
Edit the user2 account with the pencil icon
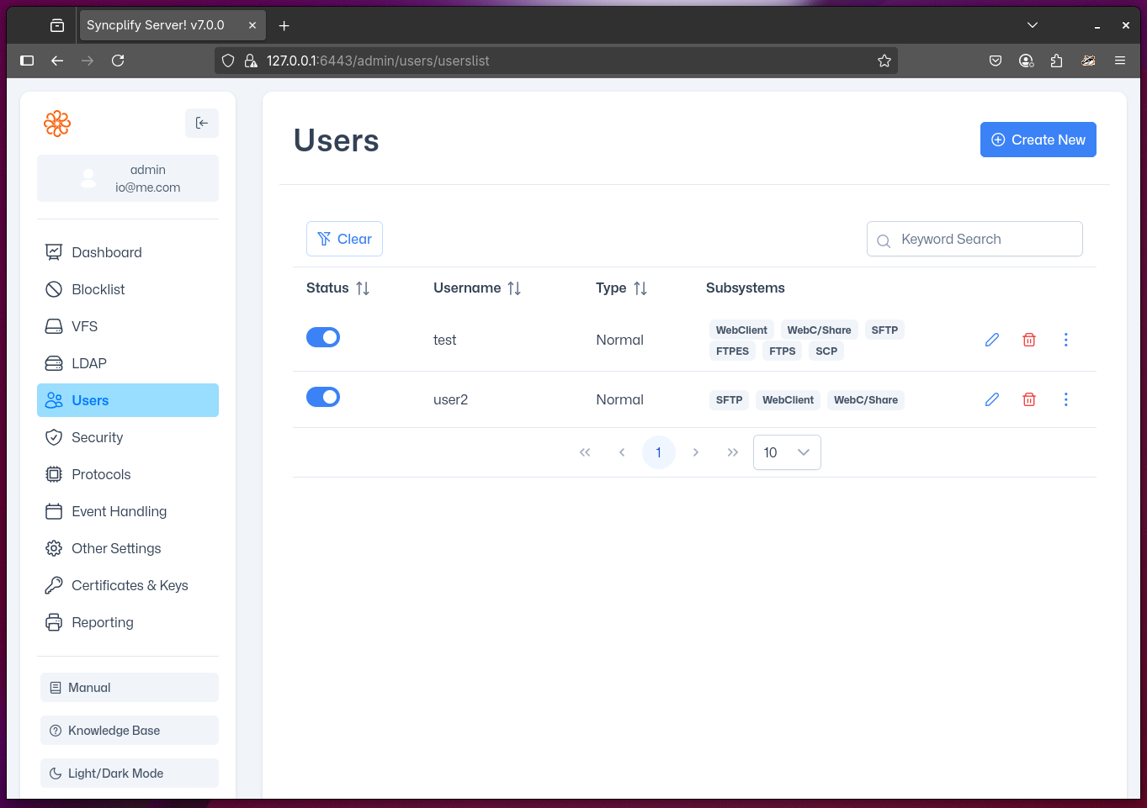[991, 399]
